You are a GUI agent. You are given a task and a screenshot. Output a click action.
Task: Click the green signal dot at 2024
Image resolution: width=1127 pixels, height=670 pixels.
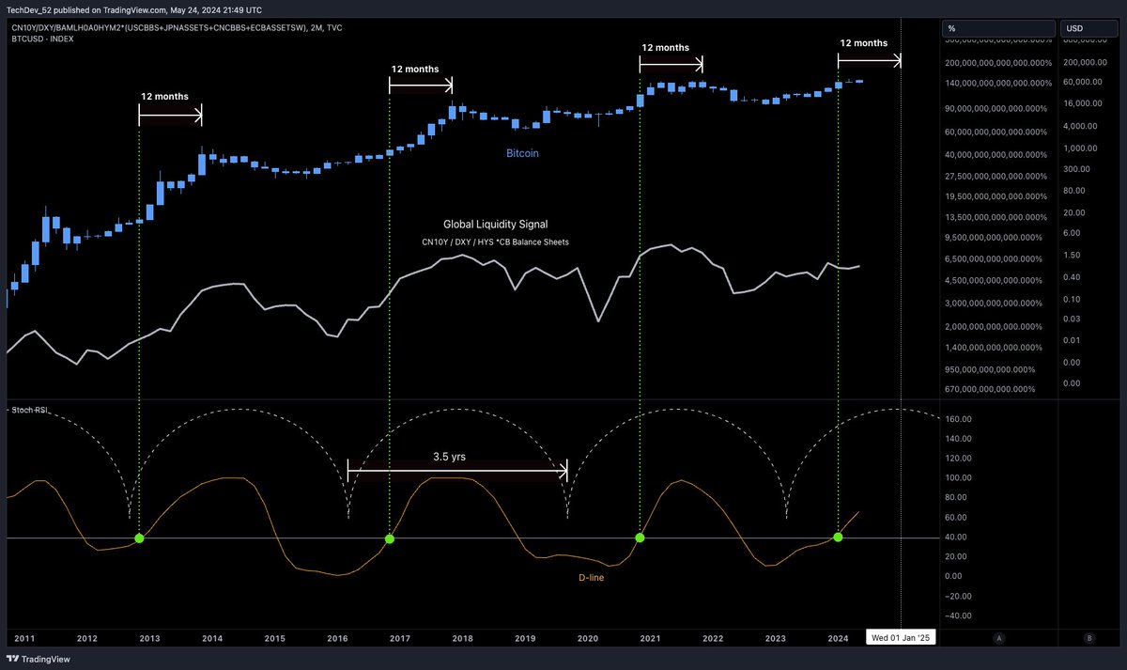pos(838,538)
